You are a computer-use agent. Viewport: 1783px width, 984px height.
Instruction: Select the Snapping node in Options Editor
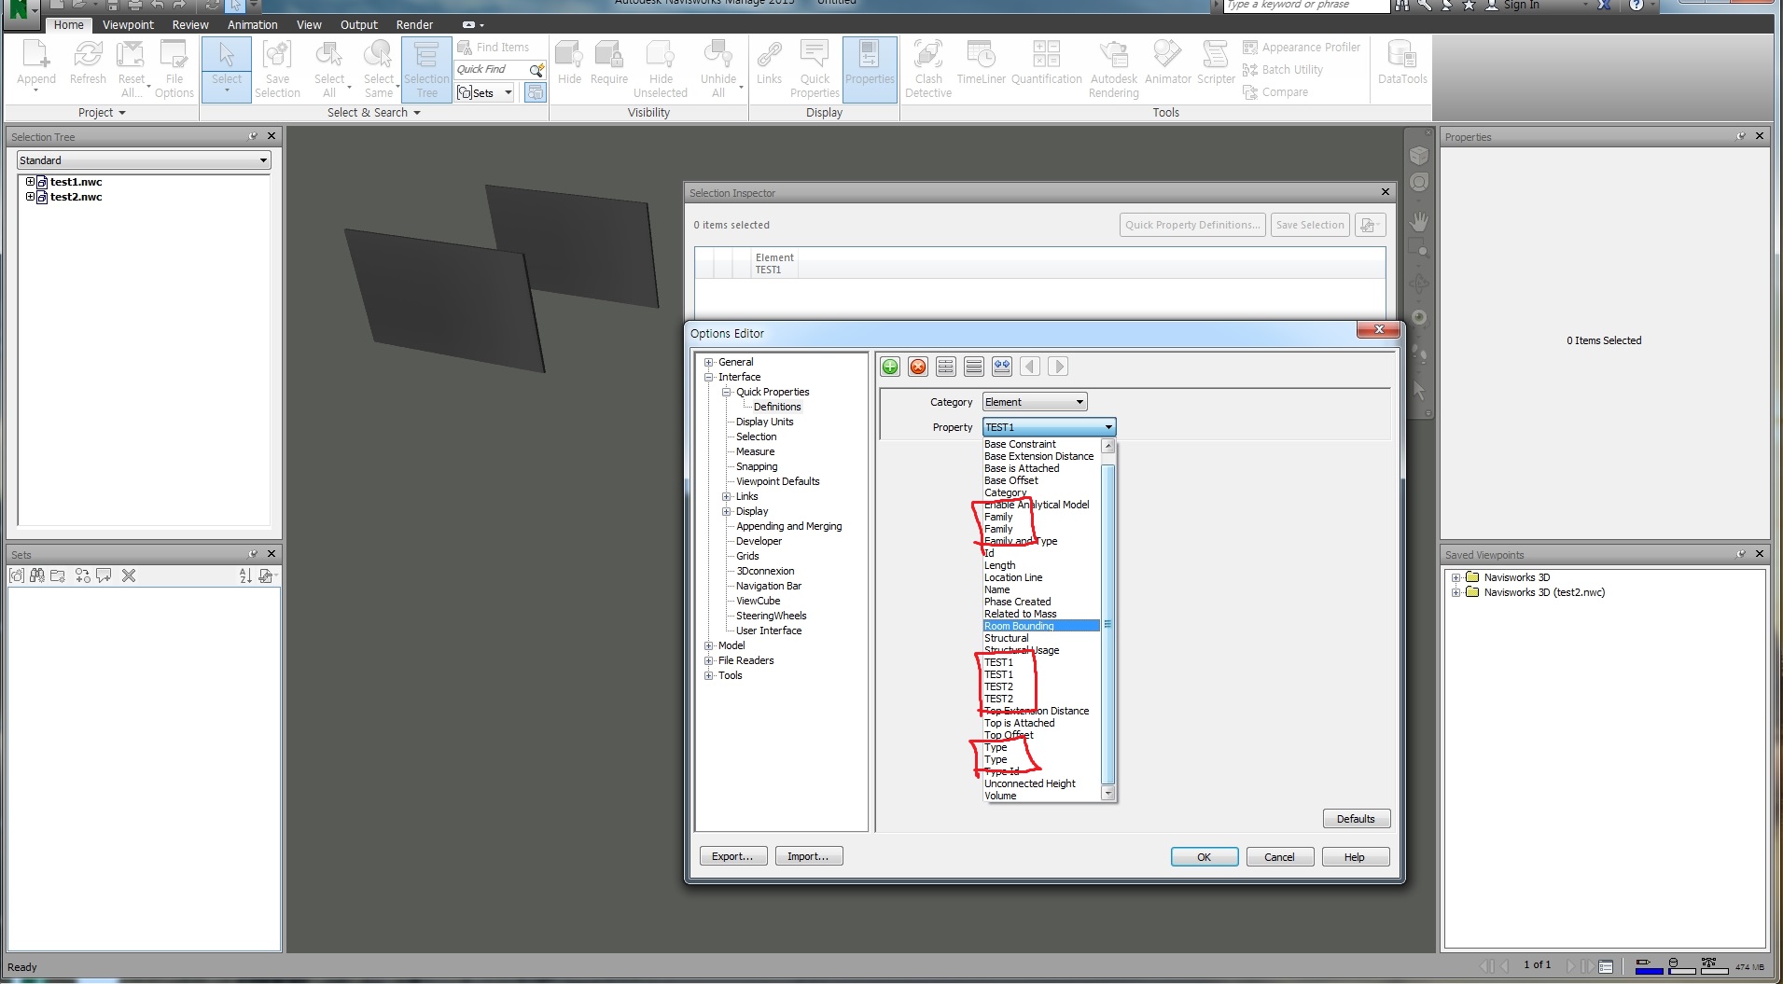[x=756, y=466]
